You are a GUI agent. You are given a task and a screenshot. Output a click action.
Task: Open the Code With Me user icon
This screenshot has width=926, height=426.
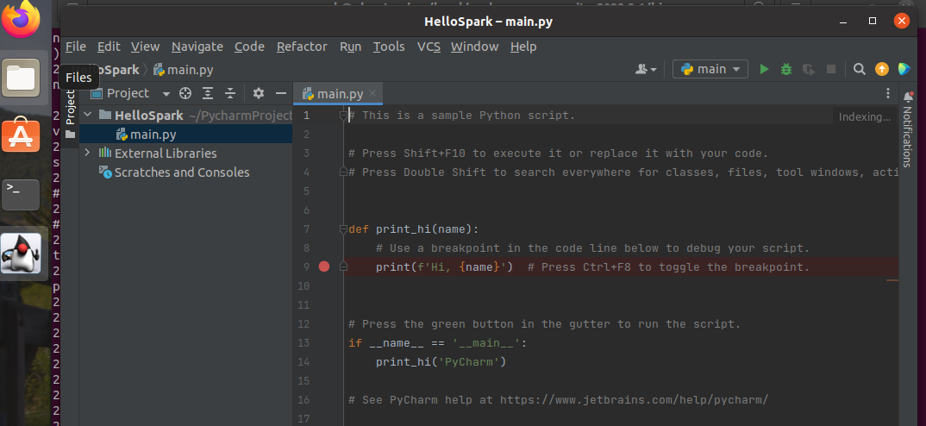click(646, 69)
